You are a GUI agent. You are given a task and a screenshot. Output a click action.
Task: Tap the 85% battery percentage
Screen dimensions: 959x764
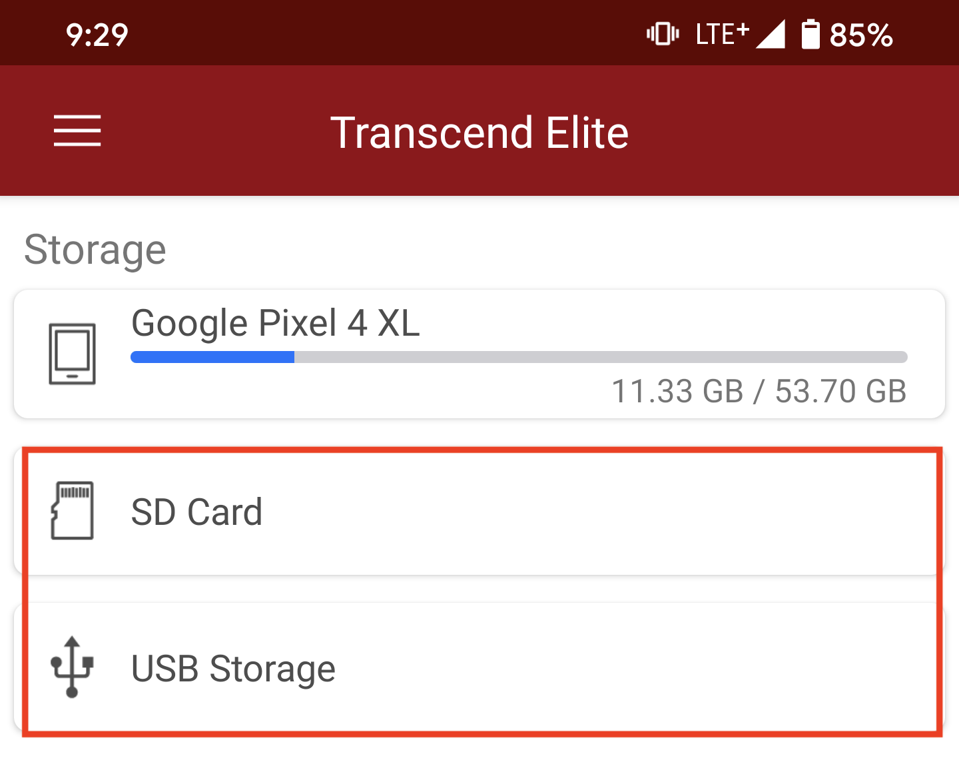[861, 35]
